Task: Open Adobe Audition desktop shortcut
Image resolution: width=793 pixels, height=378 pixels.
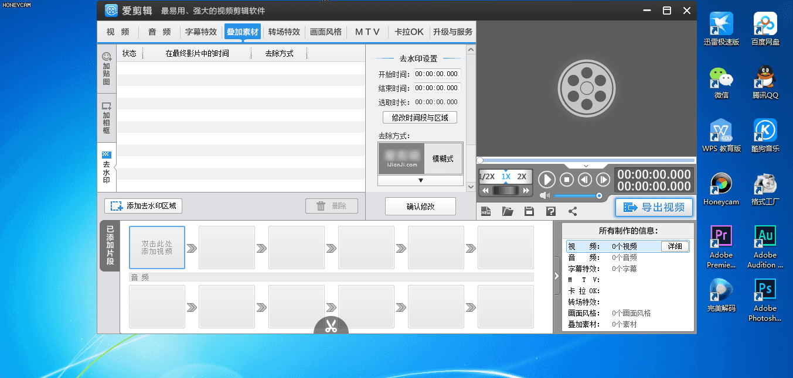Action: 765,246
